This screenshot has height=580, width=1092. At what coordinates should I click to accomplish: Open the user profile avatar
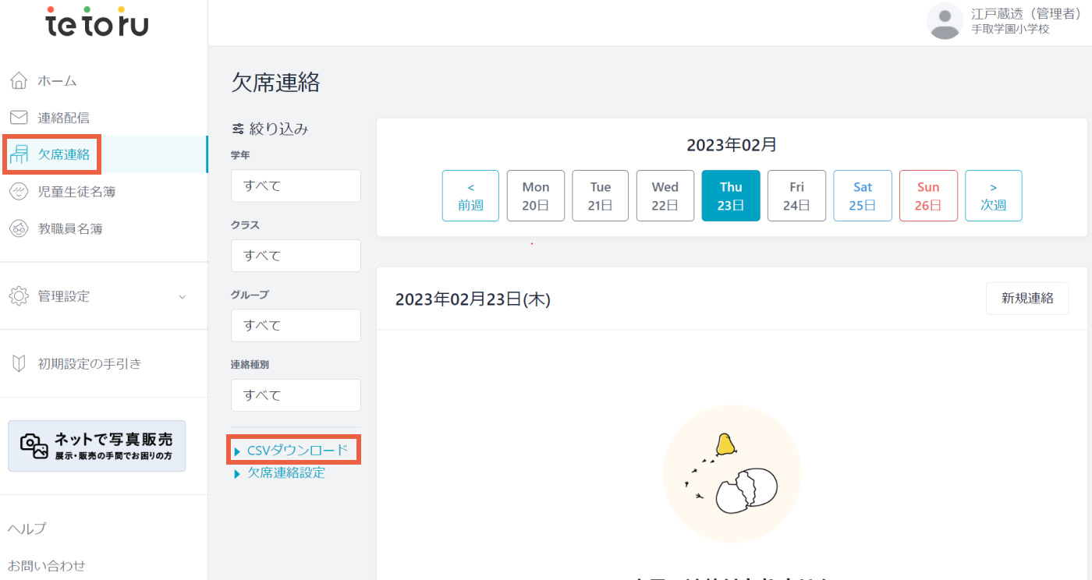point(945,21)
